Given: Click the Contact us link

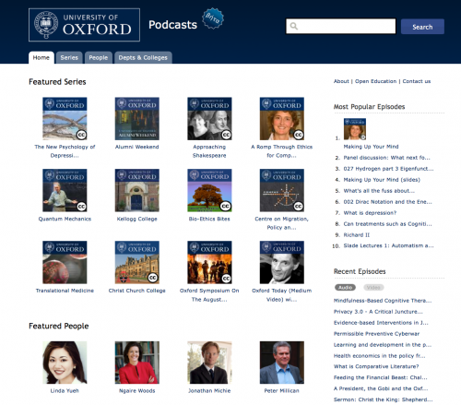Looking at the screenshot, I should click(x=417, y=81).
